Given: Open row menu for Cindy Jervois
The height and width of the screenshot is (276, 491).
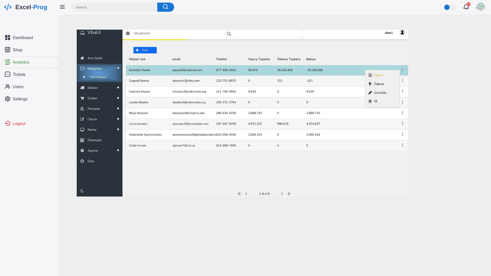Looking at the screenshot, I should (403, 145).
